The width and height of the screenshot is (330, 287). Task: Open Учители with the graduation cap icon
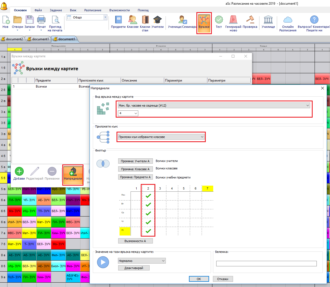(158, 20)
